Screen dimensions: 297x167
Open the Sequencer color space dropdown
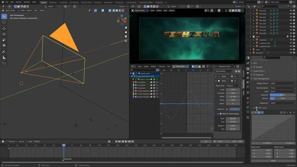coord(283,103)
